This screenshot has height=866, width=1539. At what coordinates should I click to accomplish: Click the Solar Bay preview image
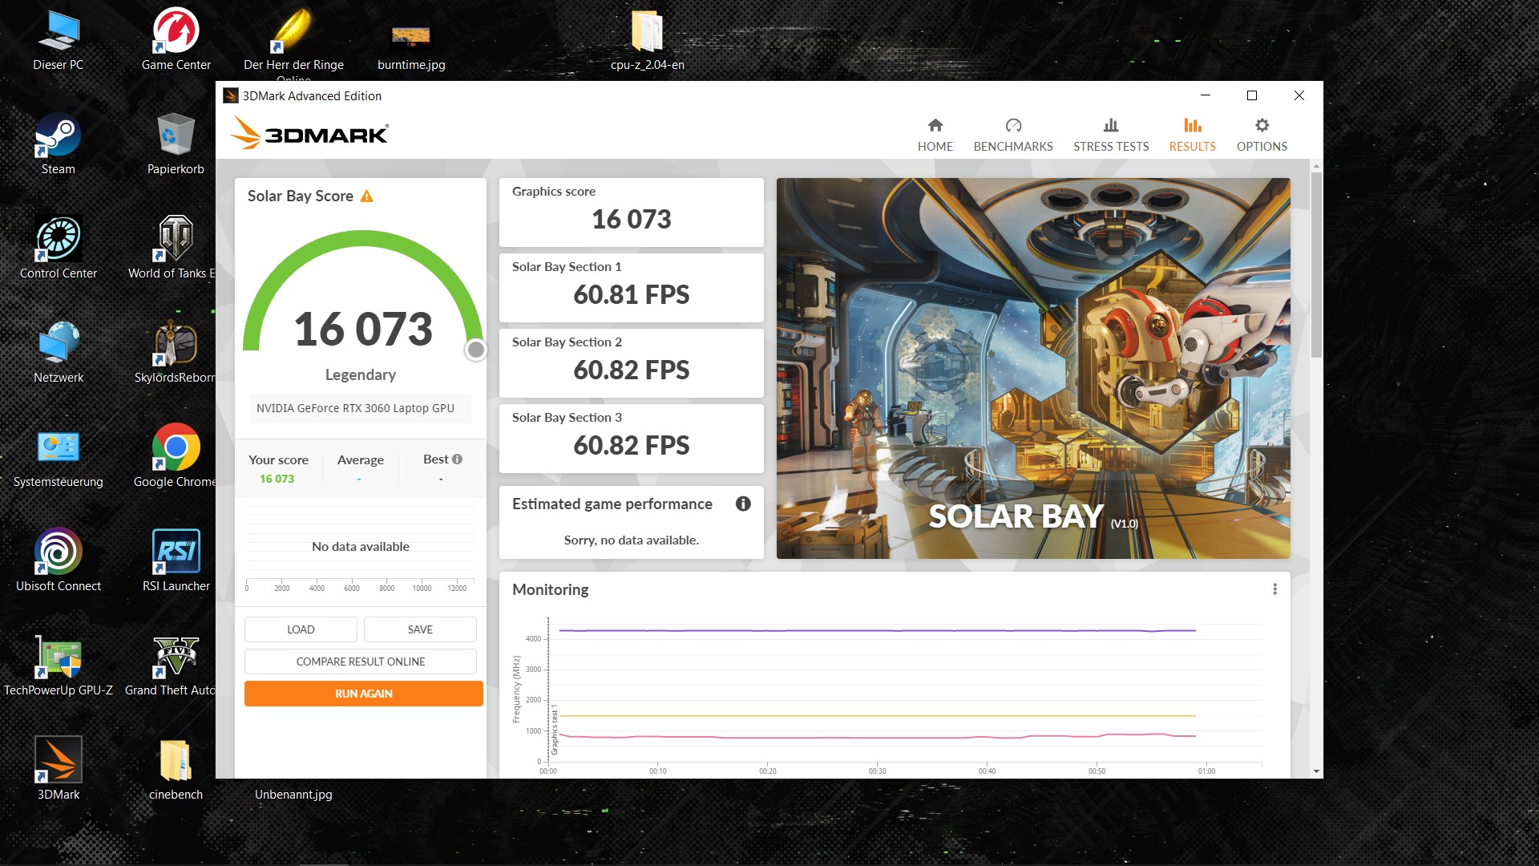[1032, 368]
